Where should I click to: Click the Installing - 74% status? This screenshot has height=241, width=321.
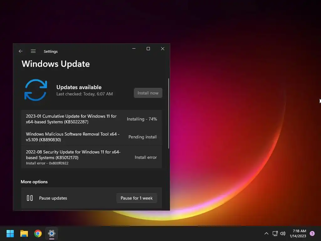click(x=142, y=119)
